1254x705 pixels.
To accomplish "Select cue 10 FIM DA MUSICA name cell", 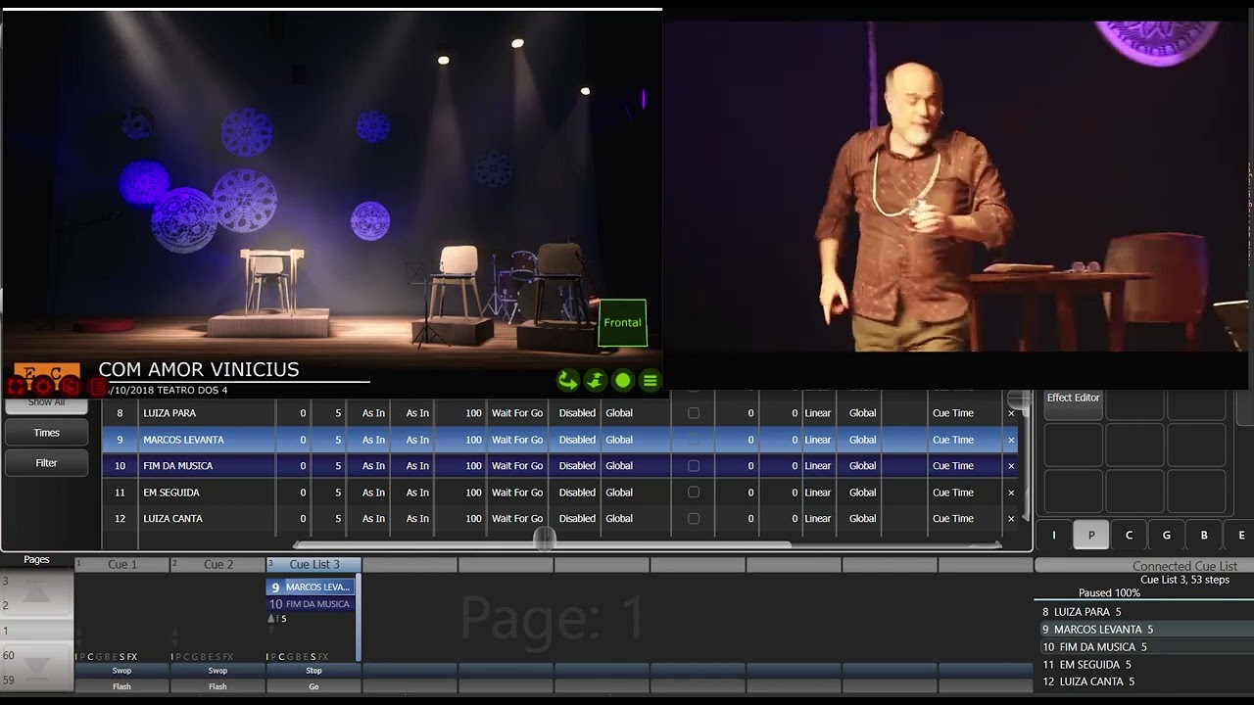I will point(206,466).
